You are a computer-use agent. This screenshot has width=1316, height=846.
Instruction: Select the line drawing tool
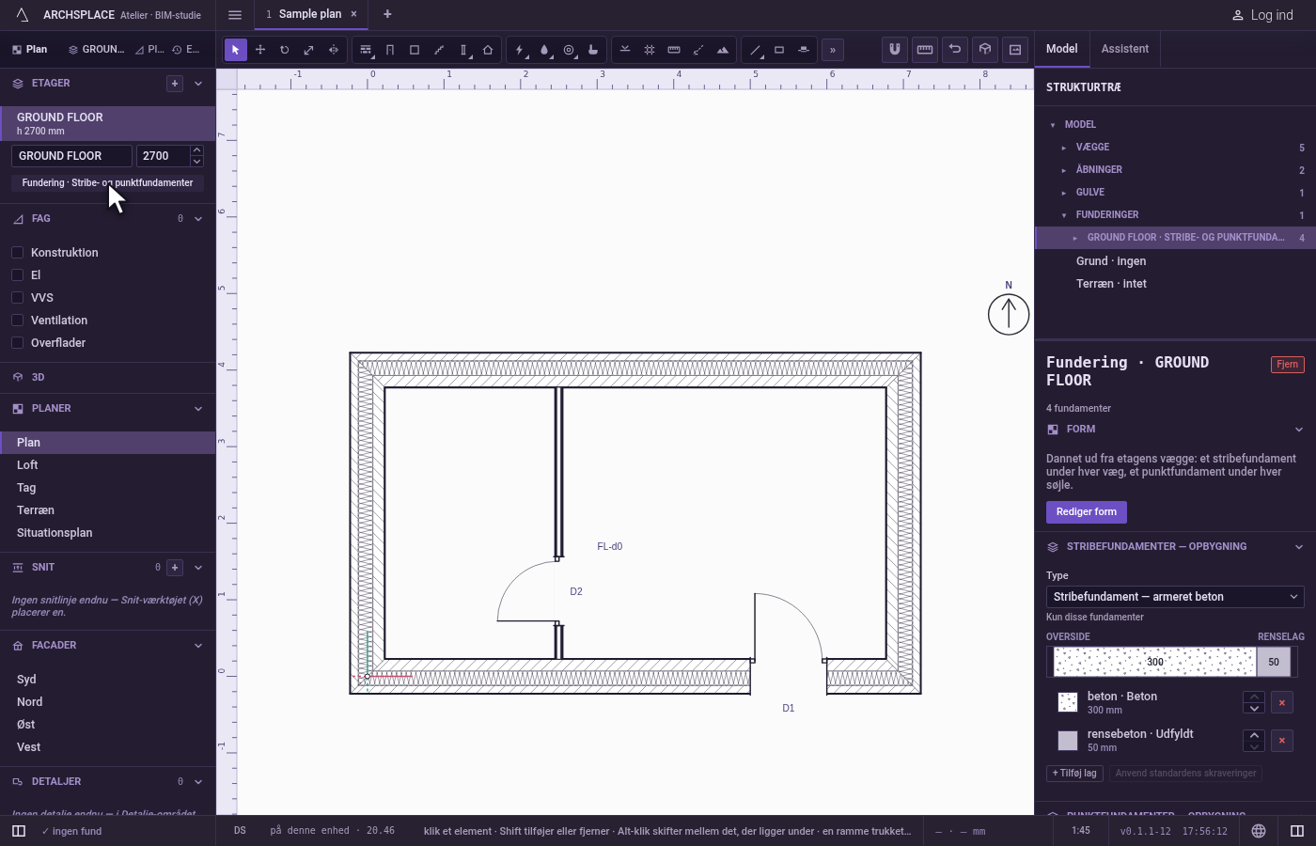[x=755, y=50]
